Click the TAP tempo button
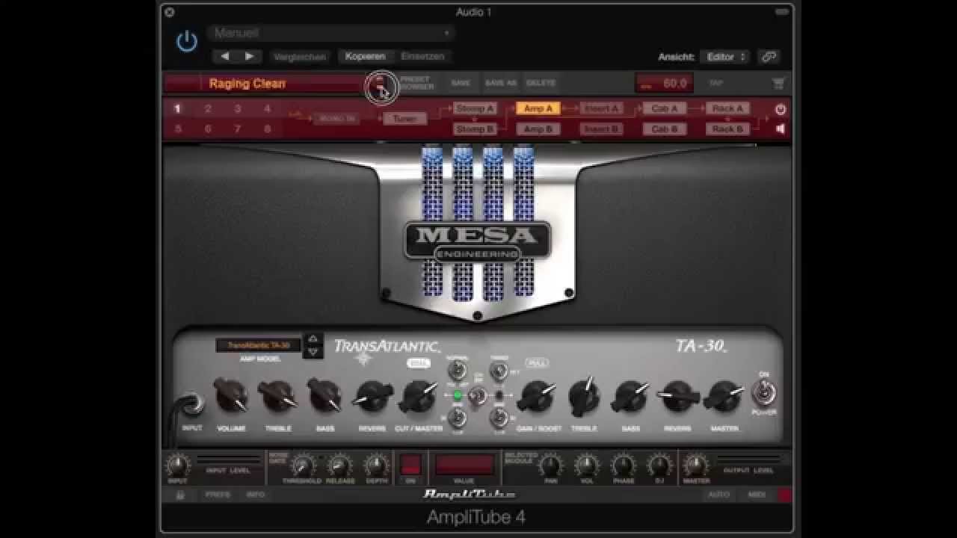Screen dimensions: 957x538 (716, 83)
